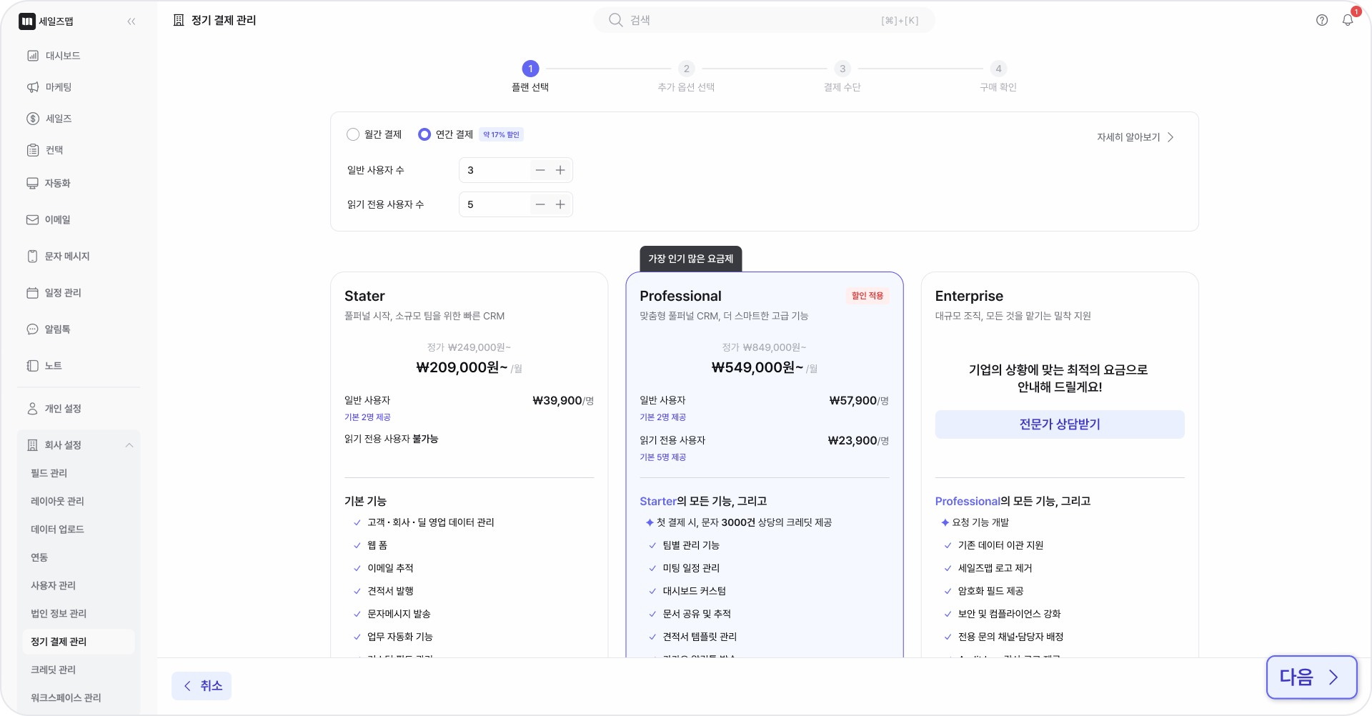Screen dimensions: 1372x716
Task: Open the notification bell icon
Action: 1347,20
